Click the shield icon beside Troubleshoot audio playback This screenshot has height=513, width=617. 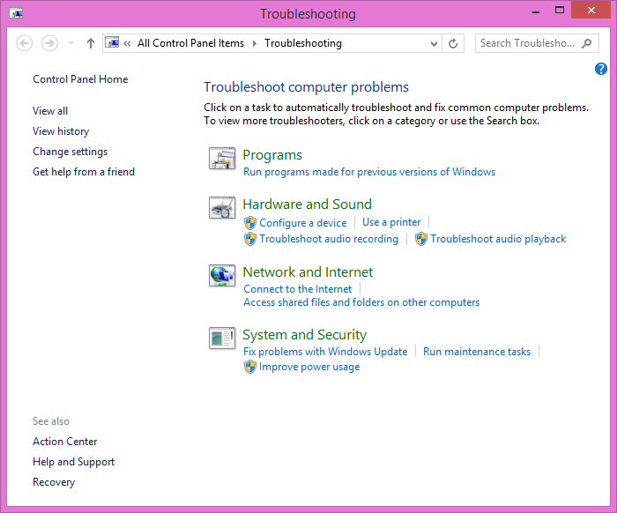point(421,239)
